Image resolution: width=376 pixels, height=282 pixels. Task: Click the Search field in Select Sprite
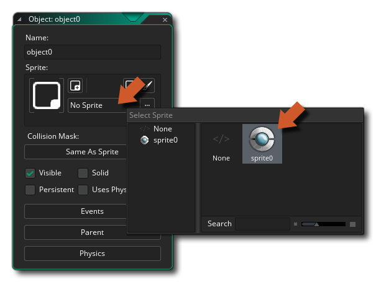click(262, 224)
